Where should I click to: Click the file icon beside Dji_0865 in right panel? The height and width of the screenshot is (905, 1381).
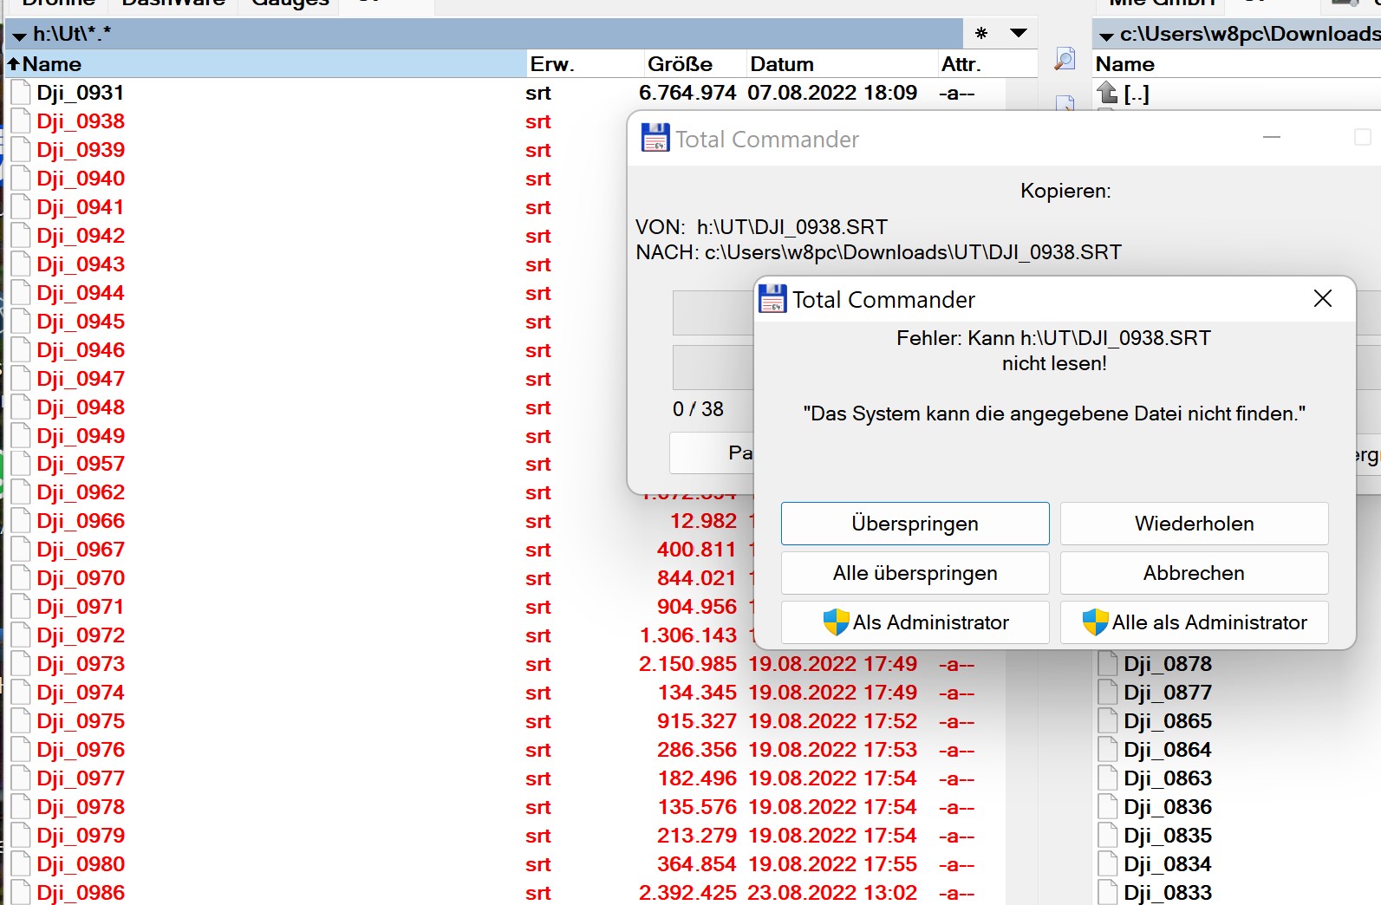point(1108,721)
